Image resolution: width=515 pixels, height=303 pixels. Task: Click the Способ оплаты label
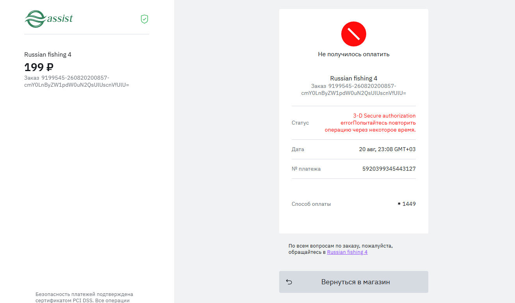(311, 204)
